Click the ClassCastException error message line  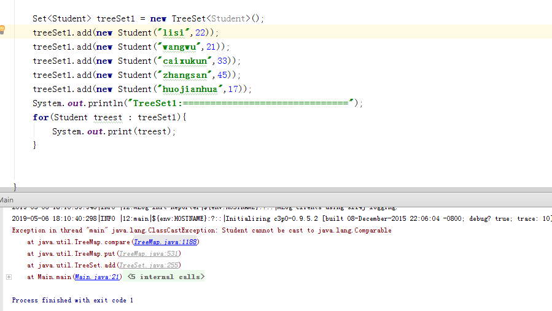(x=202, y=231)
